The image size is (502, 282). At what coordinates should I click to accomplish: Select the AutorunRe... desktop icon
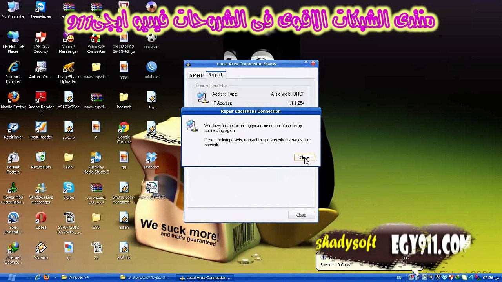[41, 70]
